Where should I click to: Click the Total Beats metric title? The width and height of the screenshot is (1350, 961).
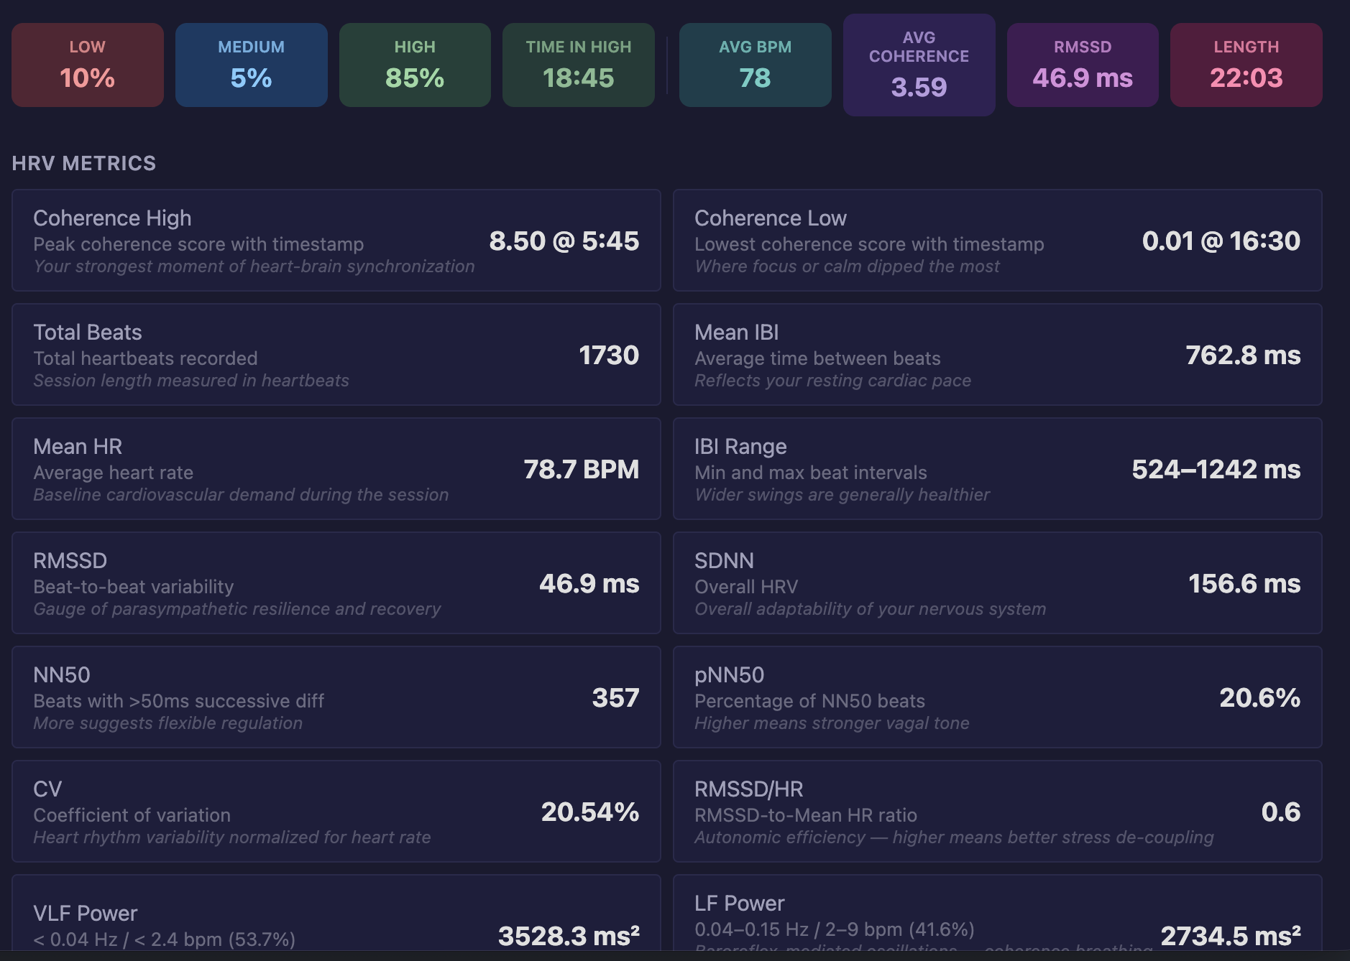88,333
